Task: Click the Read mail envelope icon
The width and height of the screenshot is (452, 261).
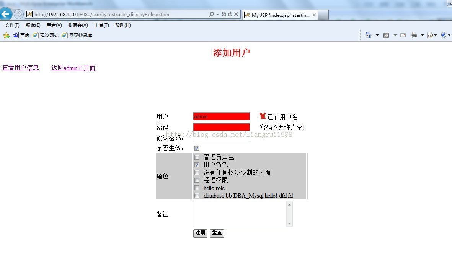Action: pos(403,35)
